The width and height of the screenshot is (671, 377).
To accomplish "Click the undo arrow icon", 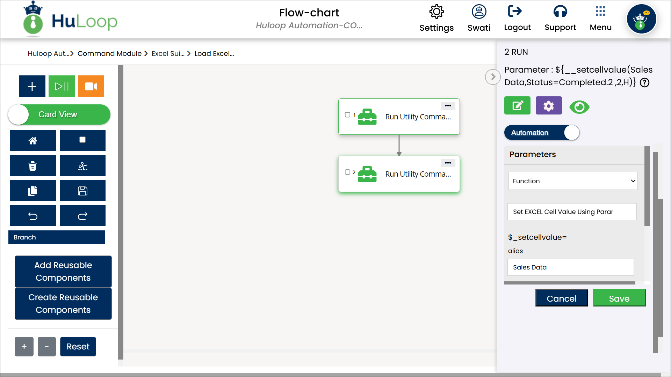I will pyautogui.click(x=33, y=216).
